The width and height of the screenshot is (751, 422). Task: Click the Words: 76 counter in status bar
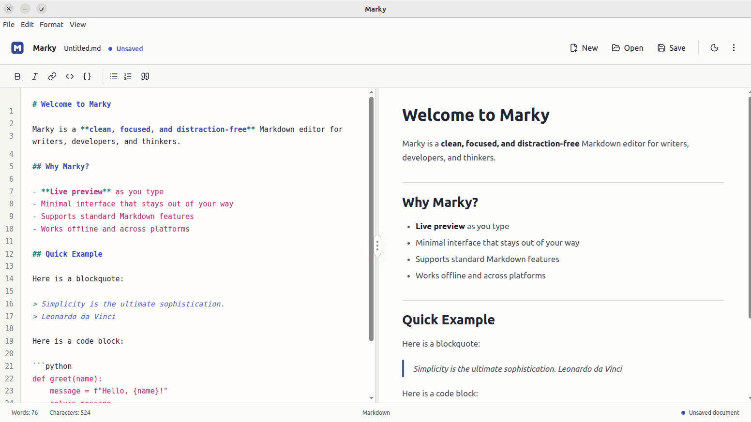25,413
